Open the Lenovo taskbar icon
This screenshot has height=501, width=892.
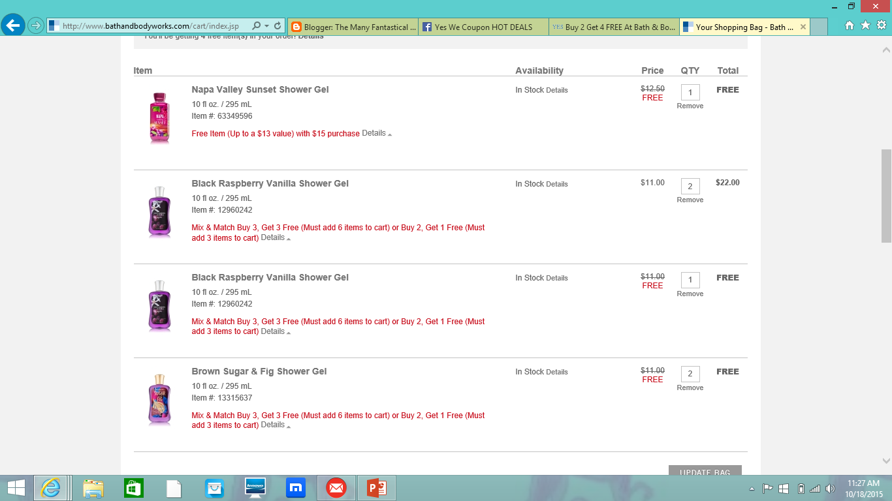[x=255, y=488]
